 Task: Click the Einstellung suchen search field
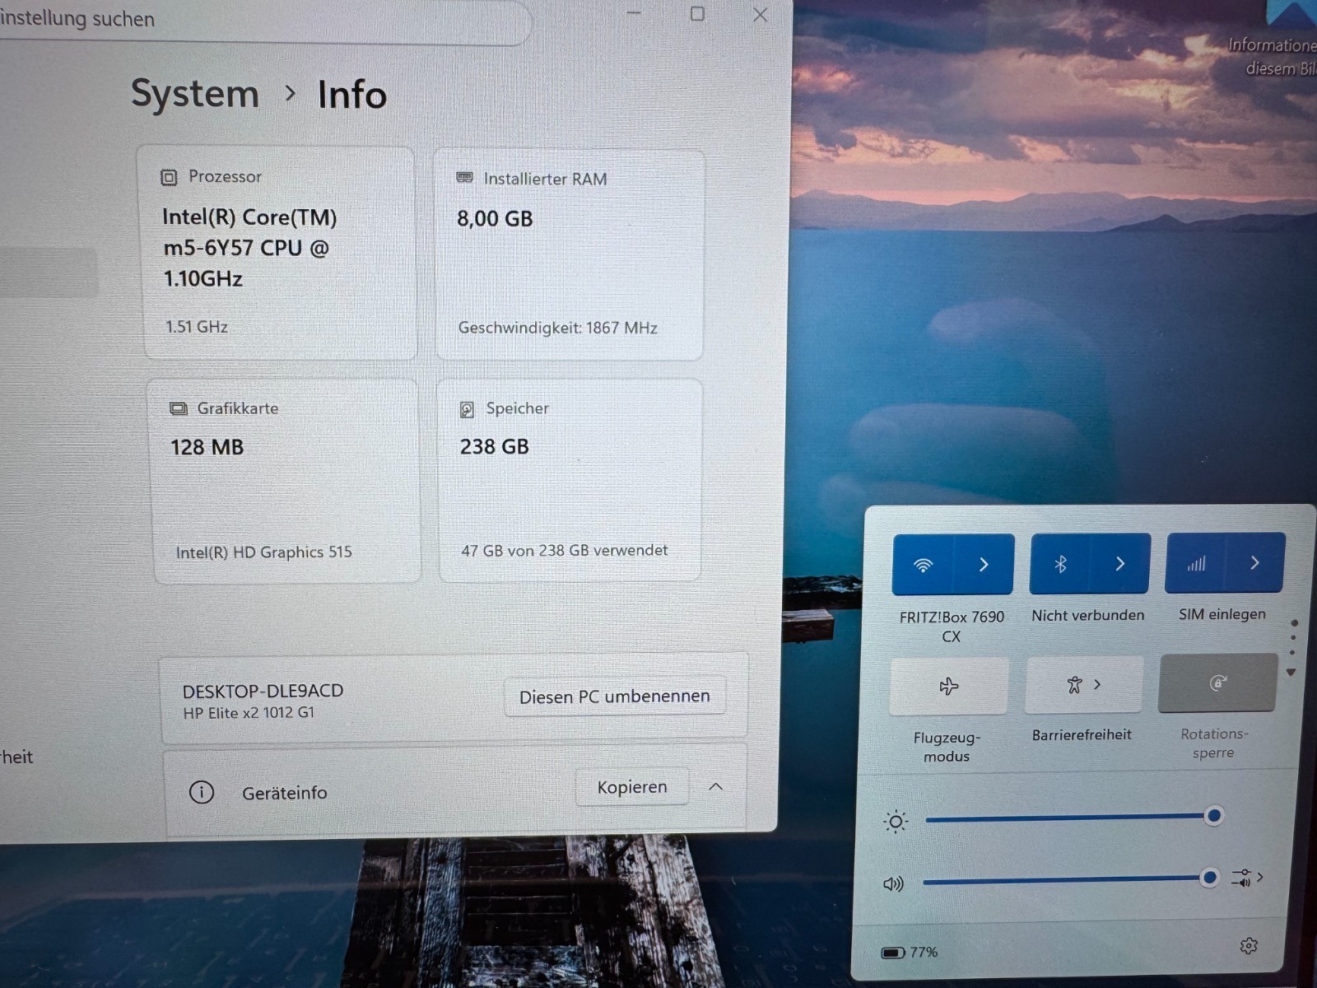(x=263, y=21)
